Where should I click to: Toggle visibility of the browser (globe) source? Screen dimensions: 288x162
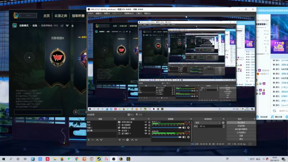146,128
